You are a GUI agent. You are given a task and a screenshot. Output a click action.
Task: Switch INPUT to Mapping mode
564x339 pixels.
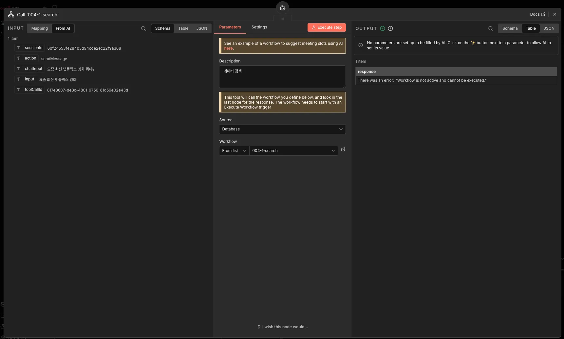coord(40,28)
